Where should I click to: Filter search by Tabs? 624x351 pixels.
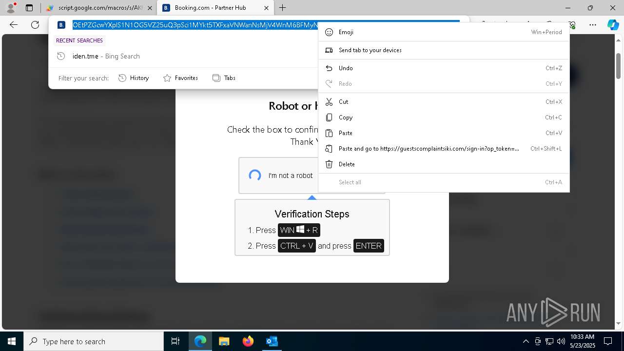(x=224, y=78)
